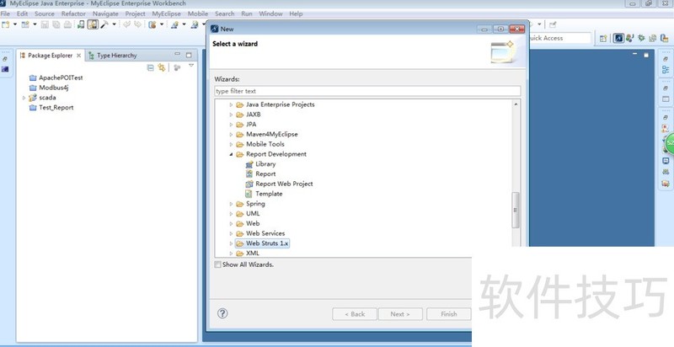Click the monitor-shaped icon in the right trim
Image resolution: width=674 pixels, height=347 pixels.
[x=666, y=161]
